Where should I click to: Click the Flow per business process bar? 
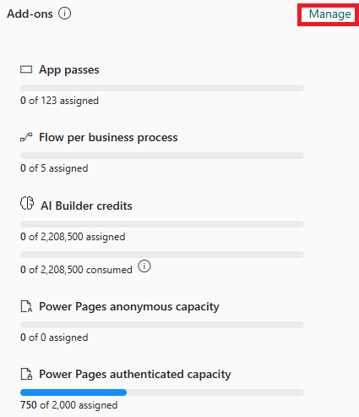(x=162, y=156)
